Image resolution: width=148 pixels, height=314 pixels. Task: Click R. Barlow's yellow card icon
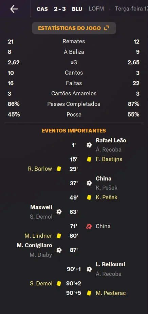click(x=59, y=169)
